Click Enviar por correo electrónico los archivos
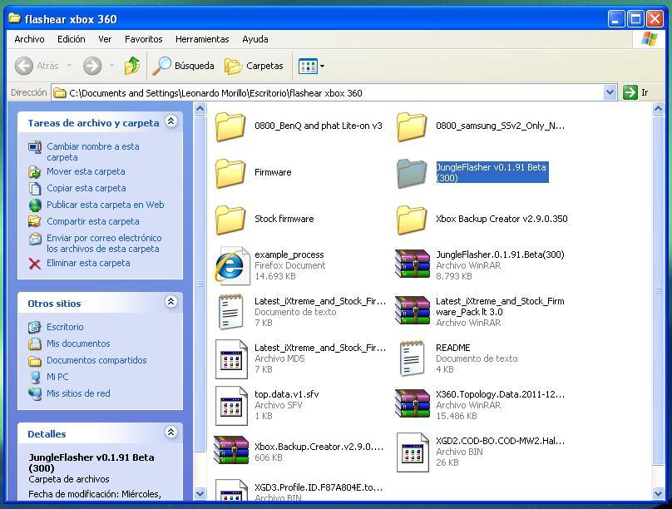Viewport: 672px width, 509px height. pyautogui.click(x=104, y=244)
